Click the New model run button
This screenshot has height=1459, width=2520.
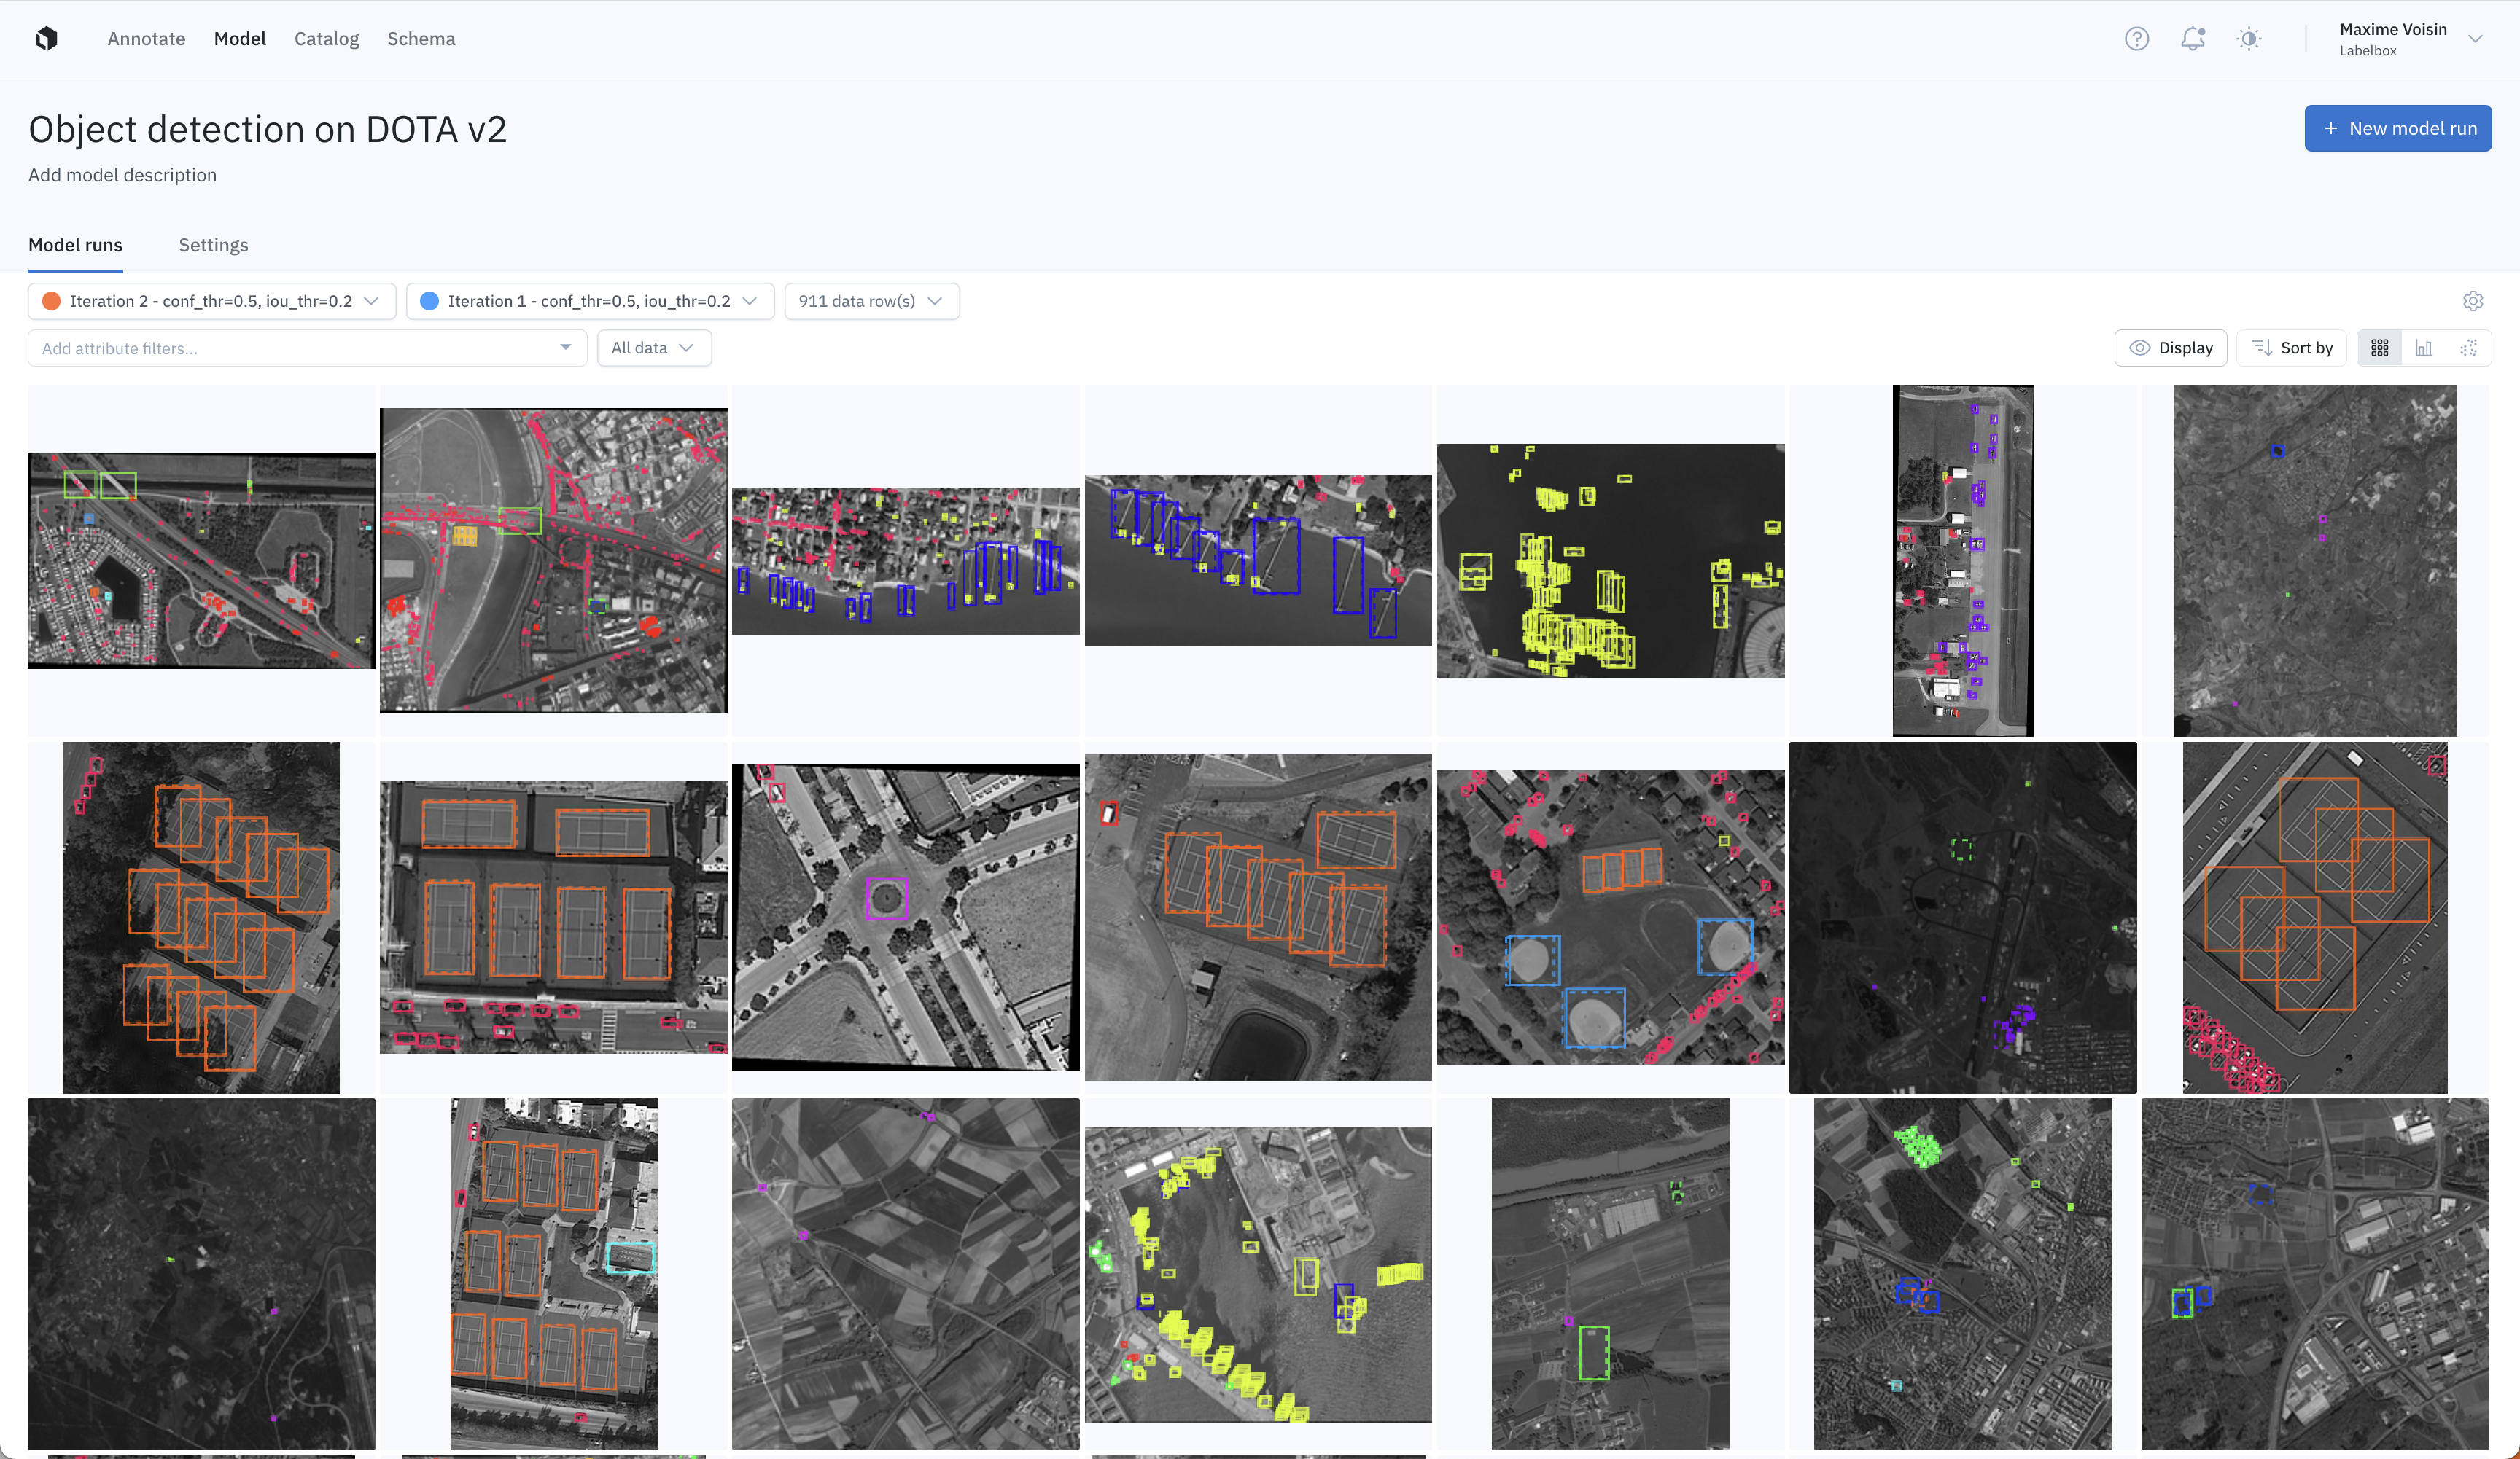tap(2397, 128)
